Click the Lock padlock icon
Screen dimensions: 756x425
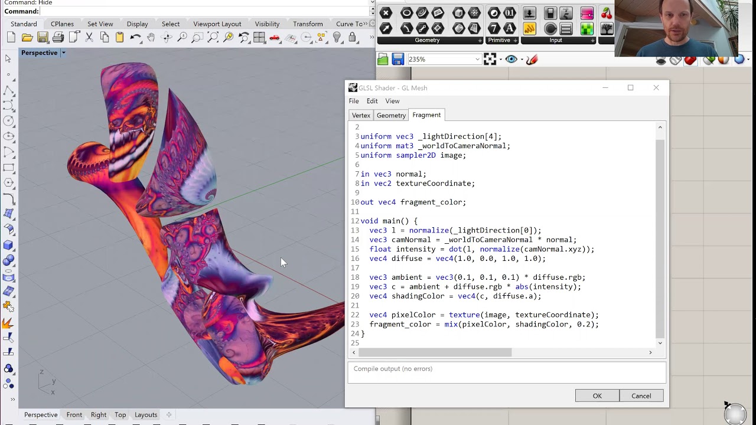[353, 38]
